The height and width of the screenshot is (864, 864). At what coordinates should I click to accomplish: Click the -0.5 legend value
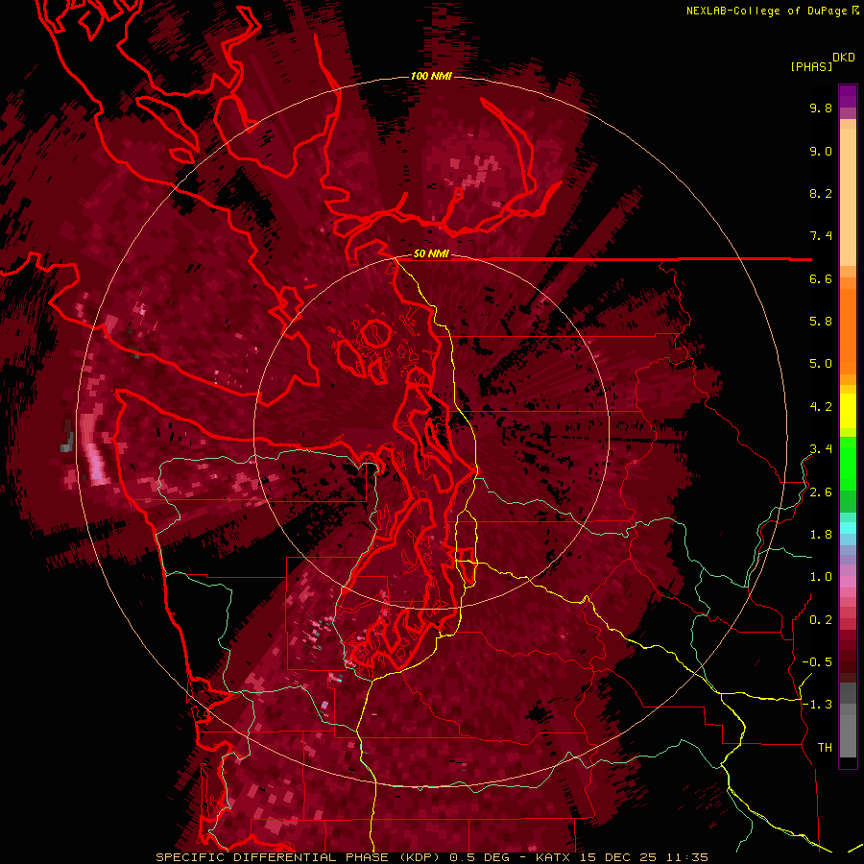[x=817, y=662]
